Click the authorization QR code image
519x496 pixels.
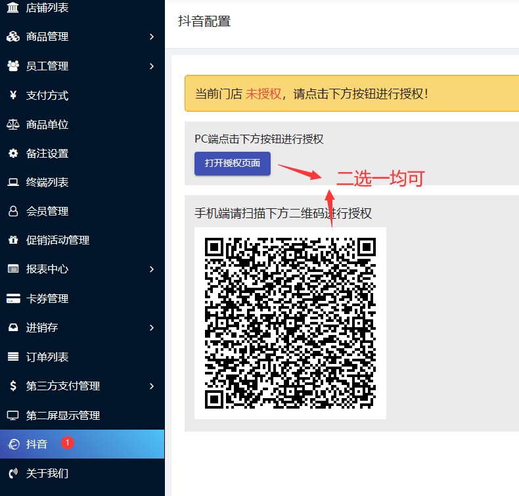(x=290, y=323)
